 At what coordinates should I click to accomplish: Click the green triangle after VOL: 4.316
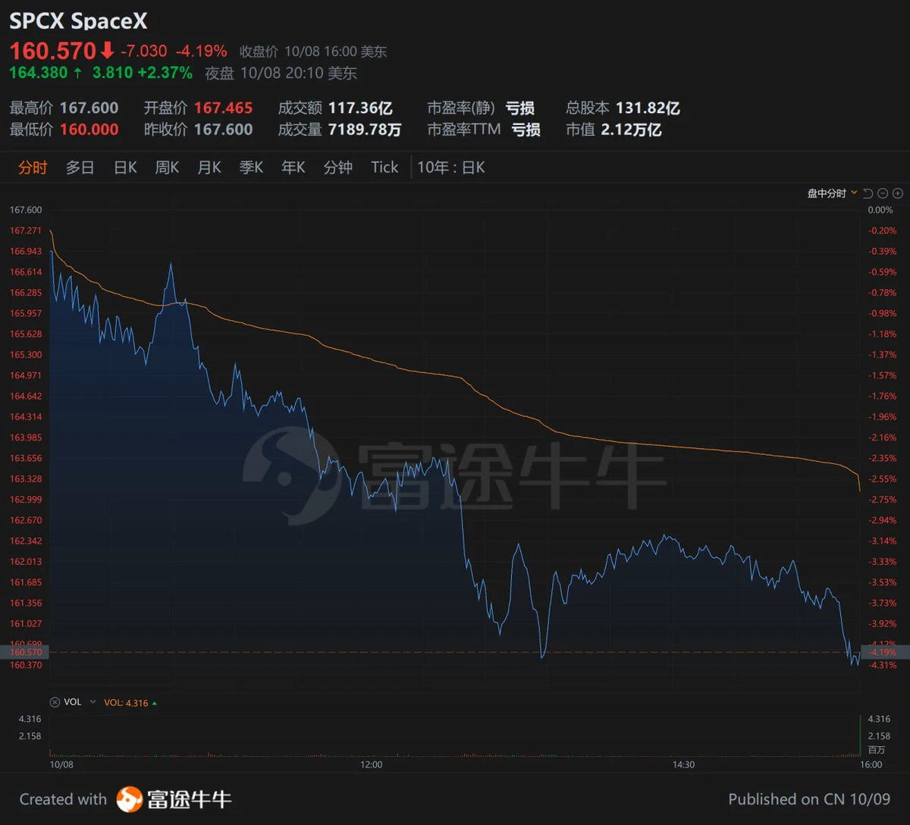tap(155, 703)
